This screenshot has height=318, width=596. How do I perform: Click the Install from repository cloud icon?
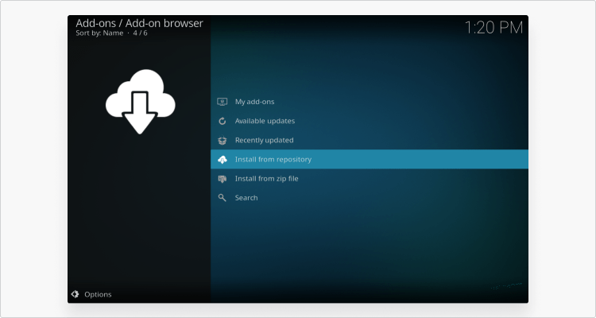222,160
